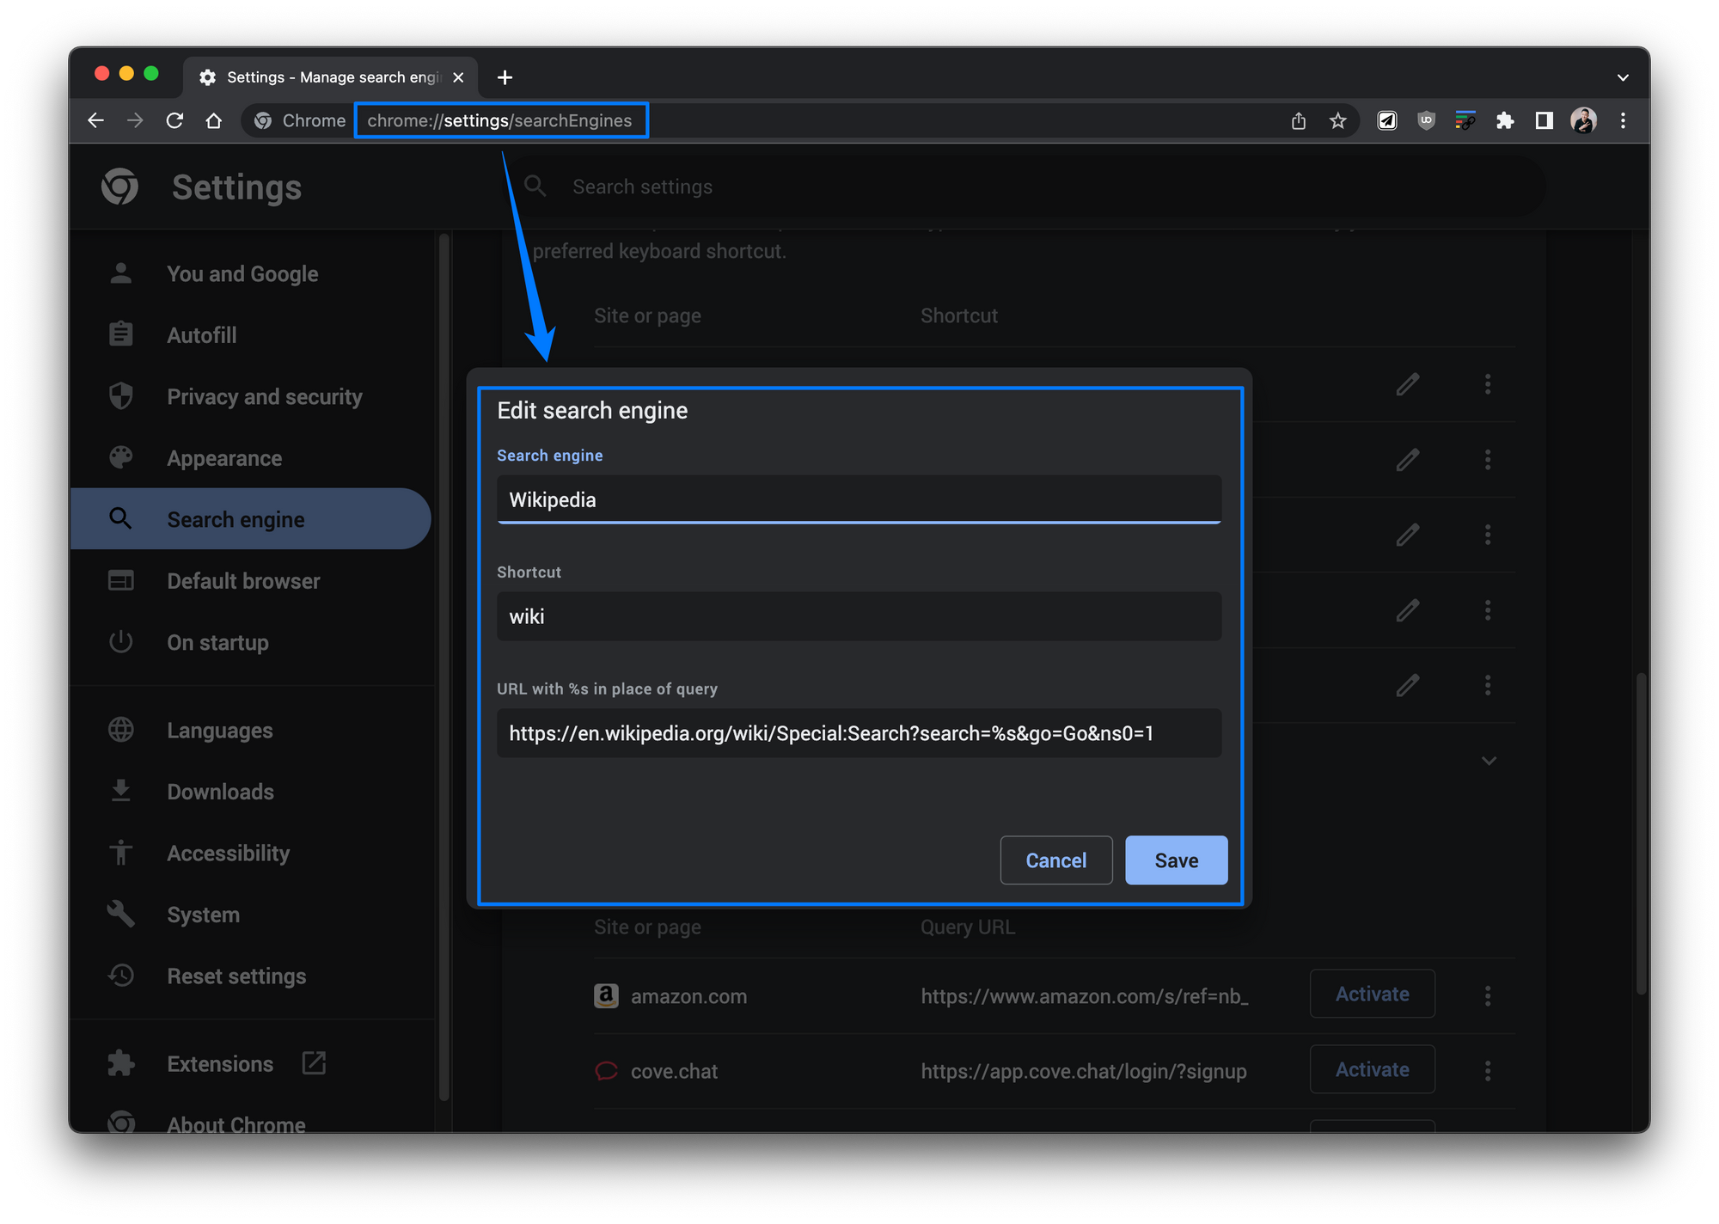Viewport: 1719px width, 1224px height.
Task: Open the Downloads settings section
Action: click(x=220, y=793)
